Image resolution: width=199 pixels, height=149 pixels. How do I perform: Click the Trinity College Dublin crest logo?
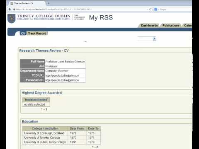[12, 19]
